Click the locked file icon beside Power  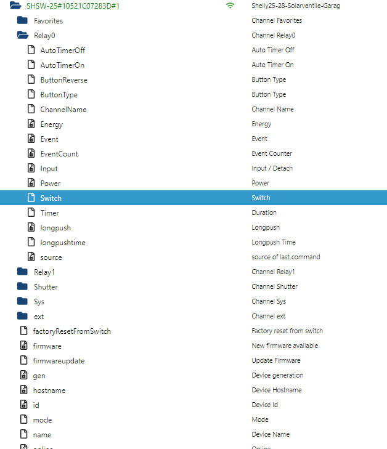[x=31, y=183]
